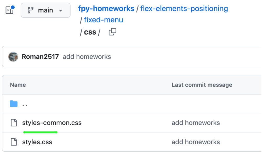This screenshot has width=263, height=154.
Task: Open the fpy-homeworks repository link
Action: (106, 9)
